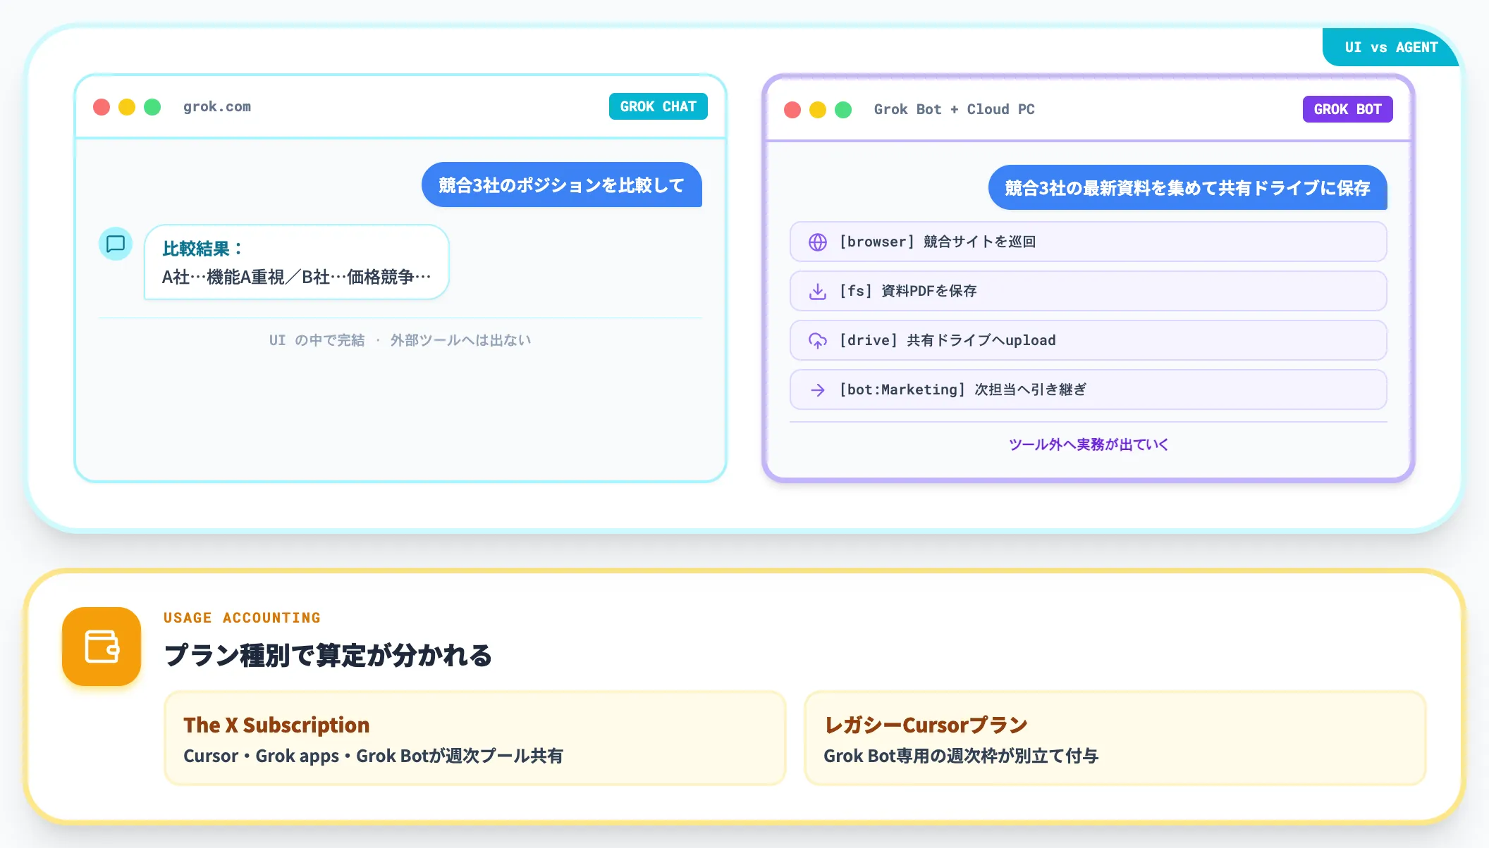Image resolution: width=1489 pixels, height=848 pixels.
Task: Click the 比較結果 reply bubble
Action: tap(297, 262)
